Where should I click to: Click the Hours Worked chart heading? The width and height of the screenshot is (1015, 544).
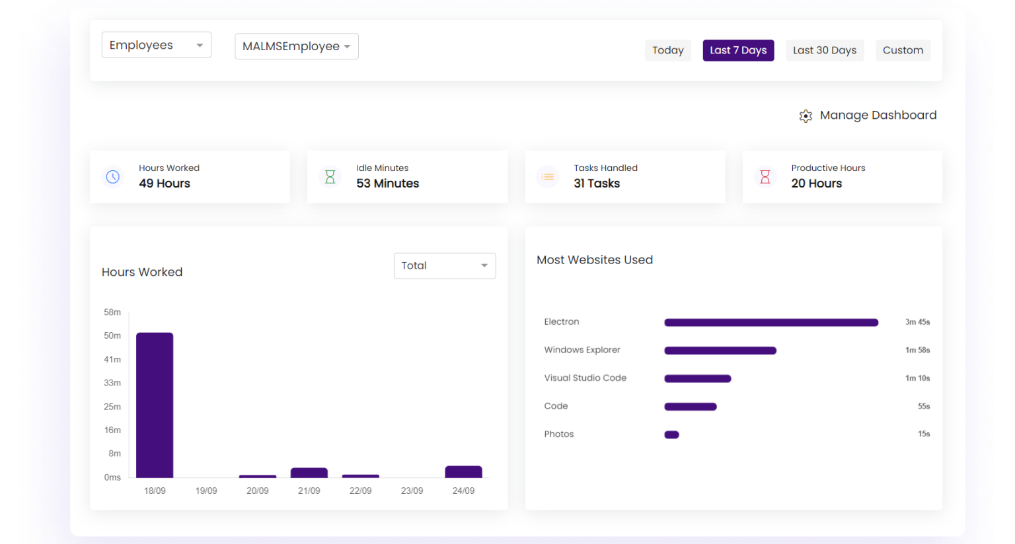click(x=142, y=272)
